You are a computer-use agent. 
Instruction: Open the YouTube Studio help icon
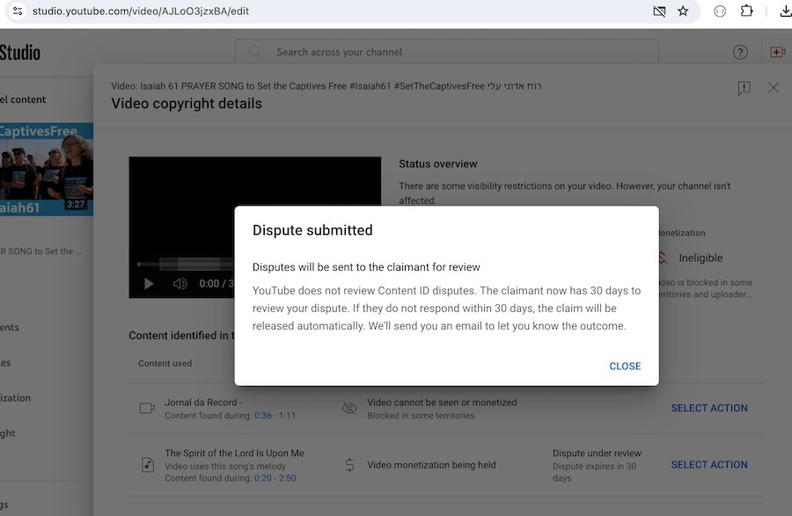pos(740,53)
